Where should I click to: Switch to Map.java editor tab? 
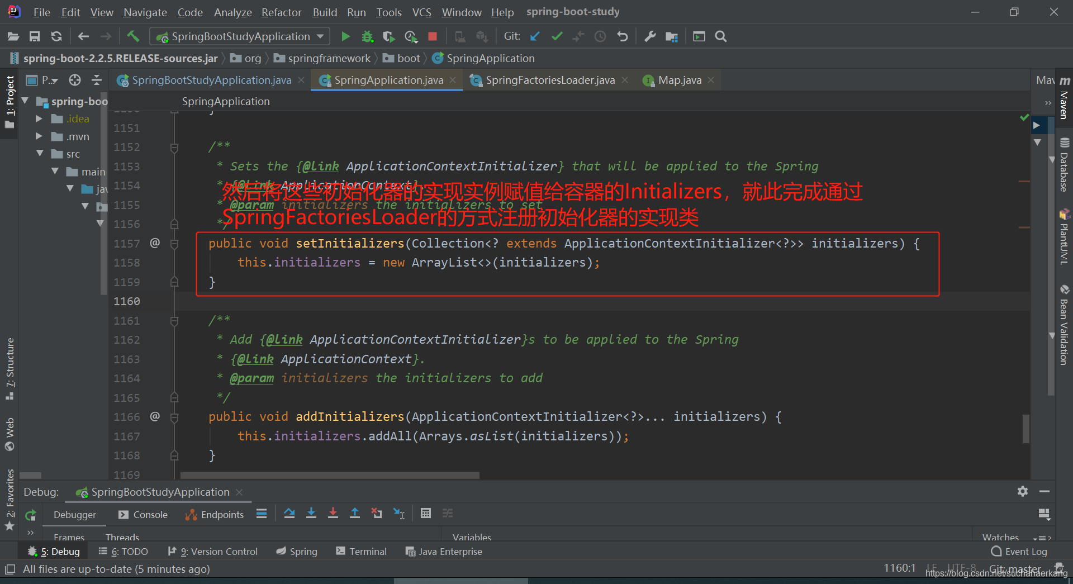679,80
